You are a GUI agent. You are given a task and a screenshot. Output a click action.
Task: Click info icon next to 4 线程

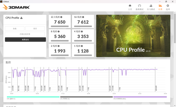82,32
